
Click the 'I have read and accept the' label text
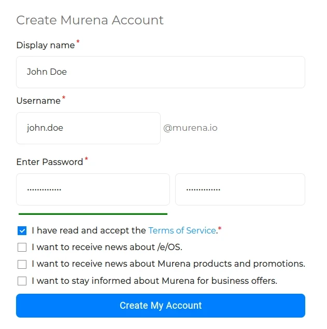89,230
